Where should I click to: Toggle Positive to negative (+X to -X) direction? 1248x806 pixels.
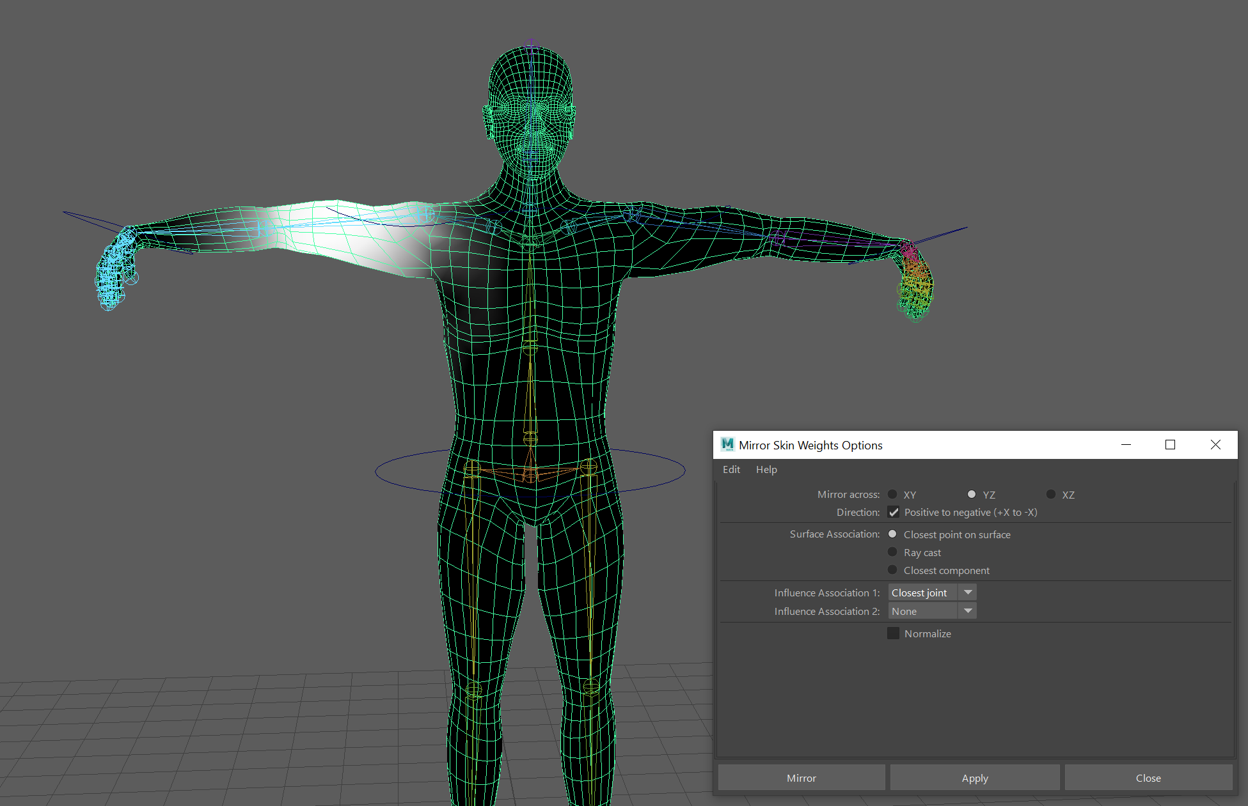(894, 512)
